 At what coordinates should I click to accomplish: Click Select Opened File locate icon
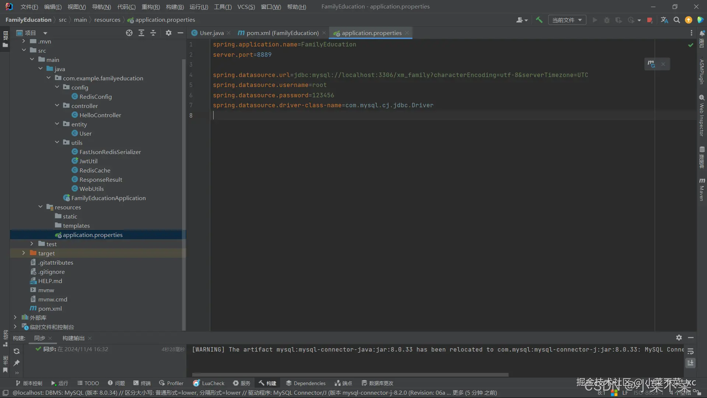(x=129, y=33)
